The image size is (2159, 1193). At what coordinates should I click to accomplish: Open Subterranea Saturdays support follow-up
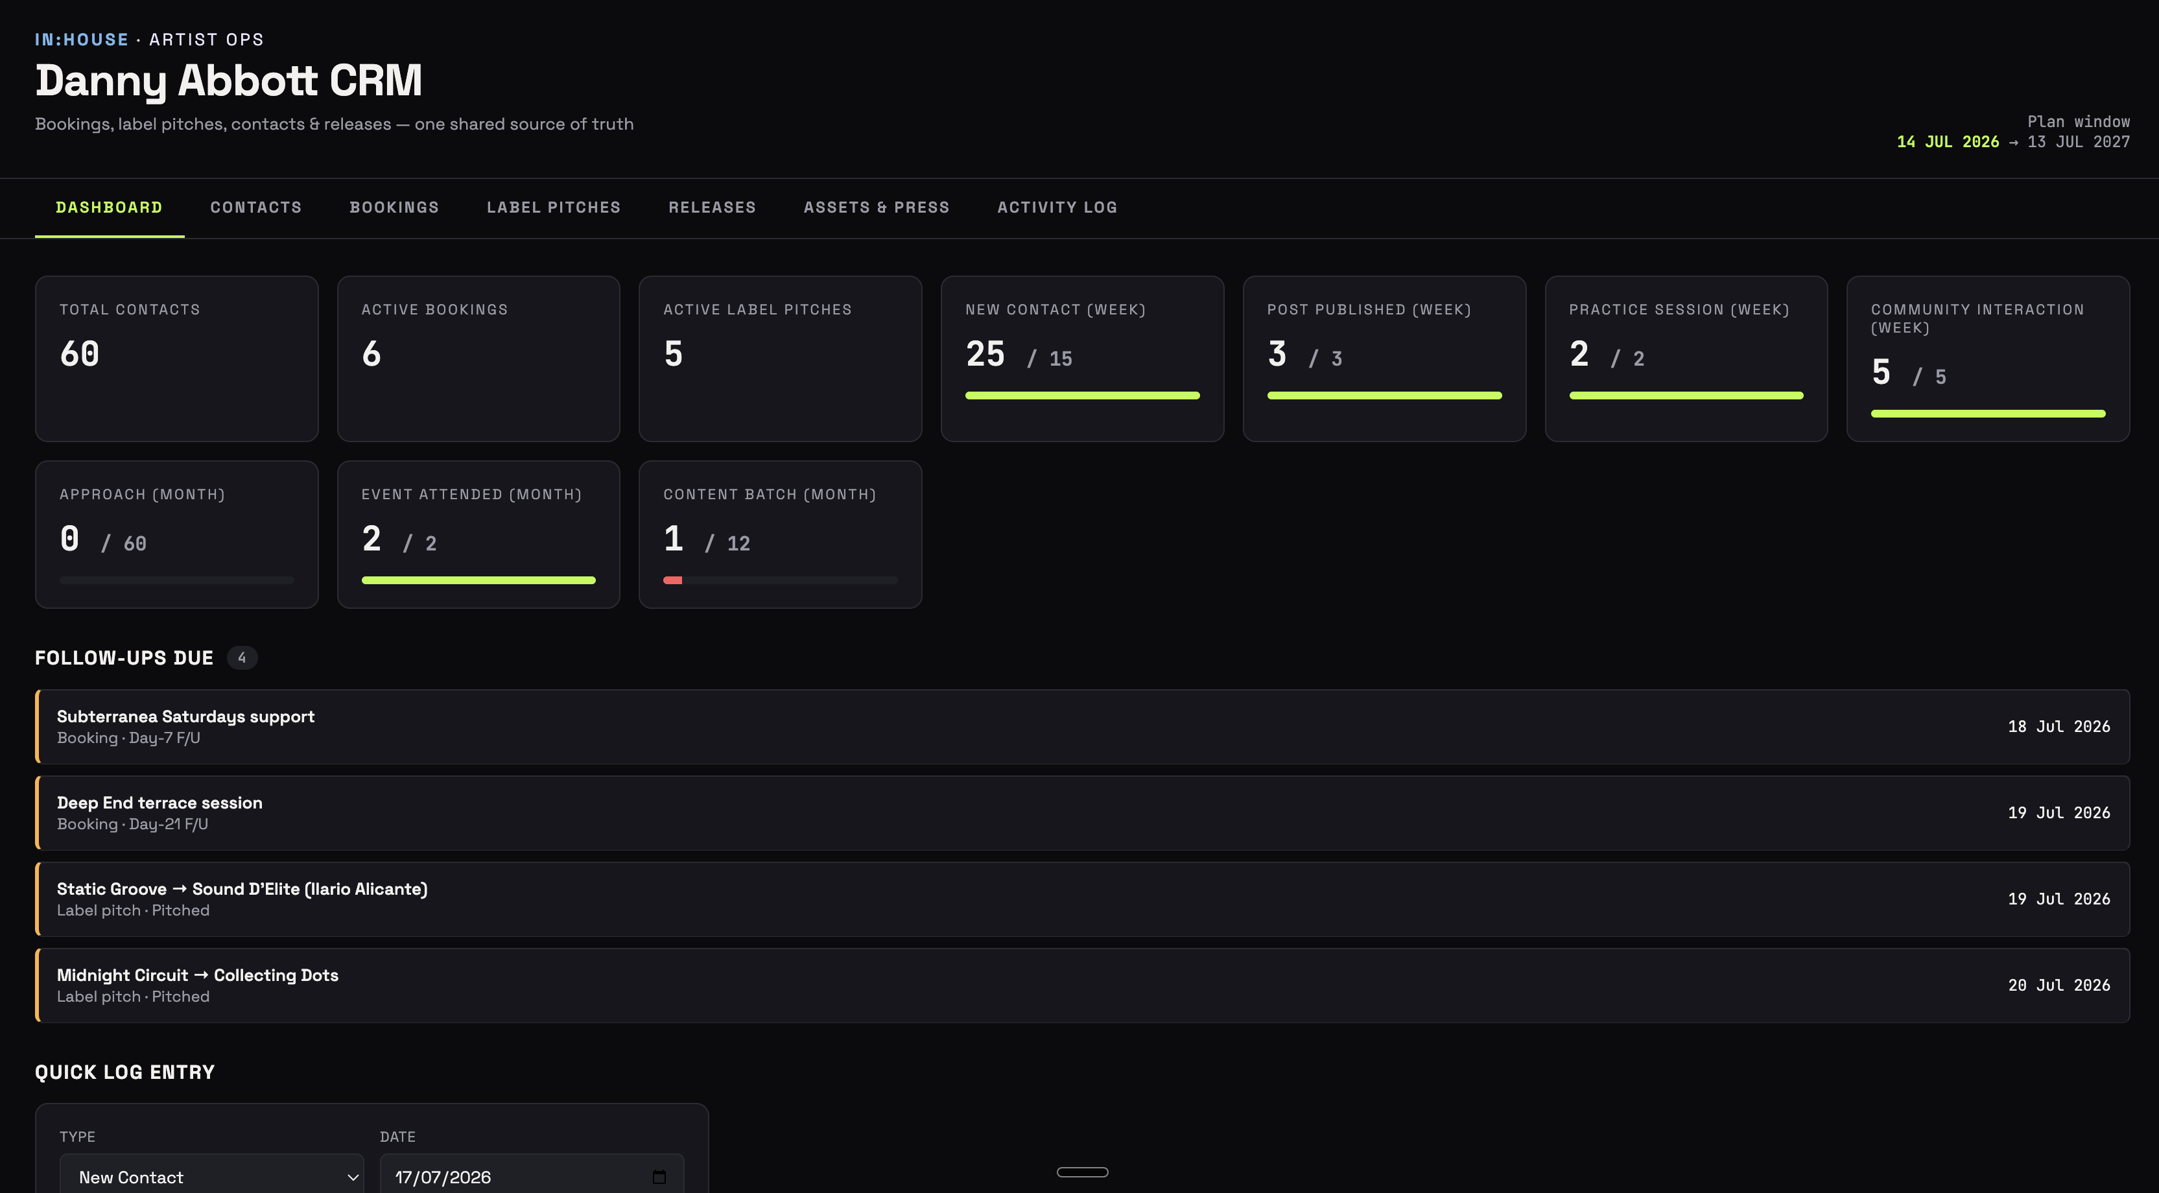[x=1082, y=727]
